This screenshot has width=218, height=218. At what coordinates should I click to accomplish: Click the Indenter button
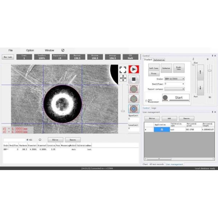point(166,68)
